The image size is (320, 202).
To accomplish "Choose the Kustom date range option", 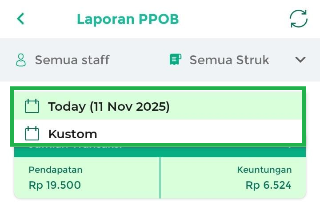I will [x=72, y=133].
